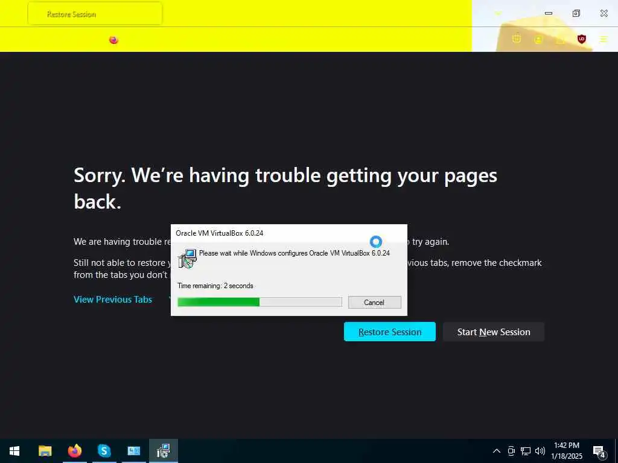The height and width of the screenshot is (463, 618).
Task: Show hidden system tray icons
Action: coord(497,451)
